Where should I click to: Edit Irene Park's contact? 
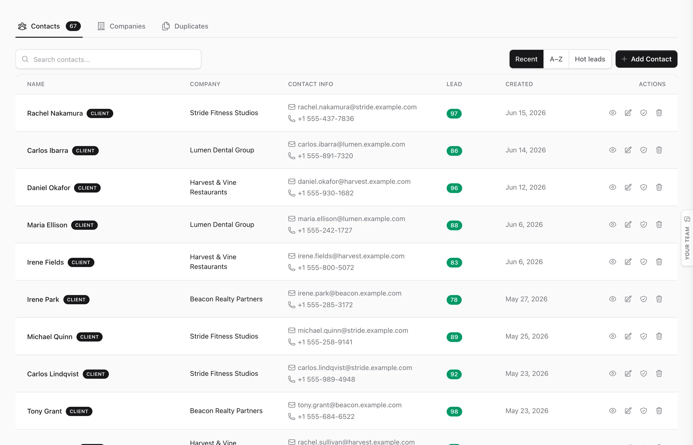(628, 299)
